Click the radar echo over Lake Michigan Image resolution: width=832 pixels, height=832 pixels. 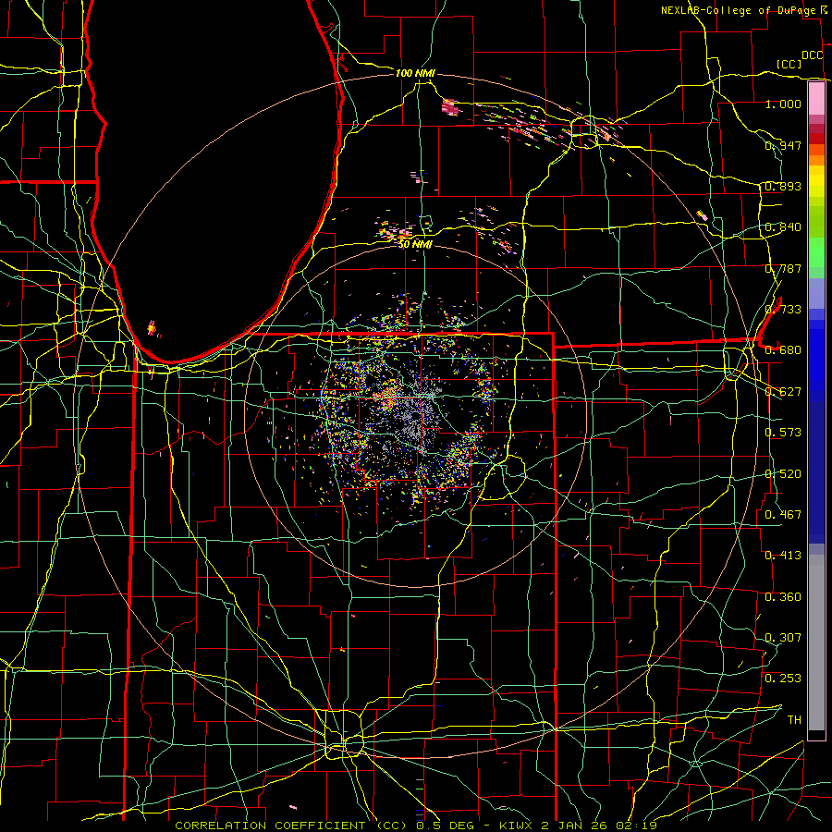coord(153,328)
